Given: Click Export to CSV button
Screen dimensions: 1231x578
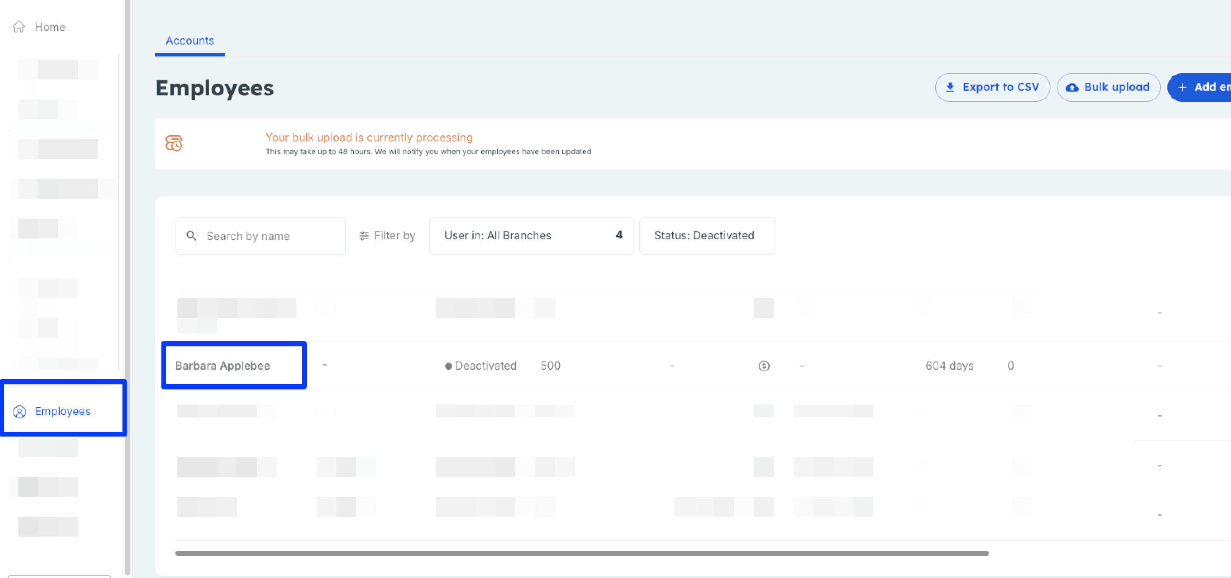Looking at the screenshot, I should [x=992, y=87].
